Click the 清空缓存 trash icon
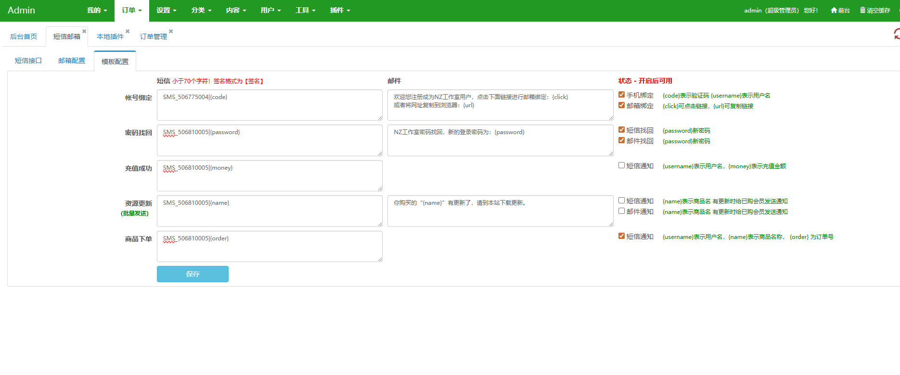This screenshot has width=900, height=375. point(863,10)
